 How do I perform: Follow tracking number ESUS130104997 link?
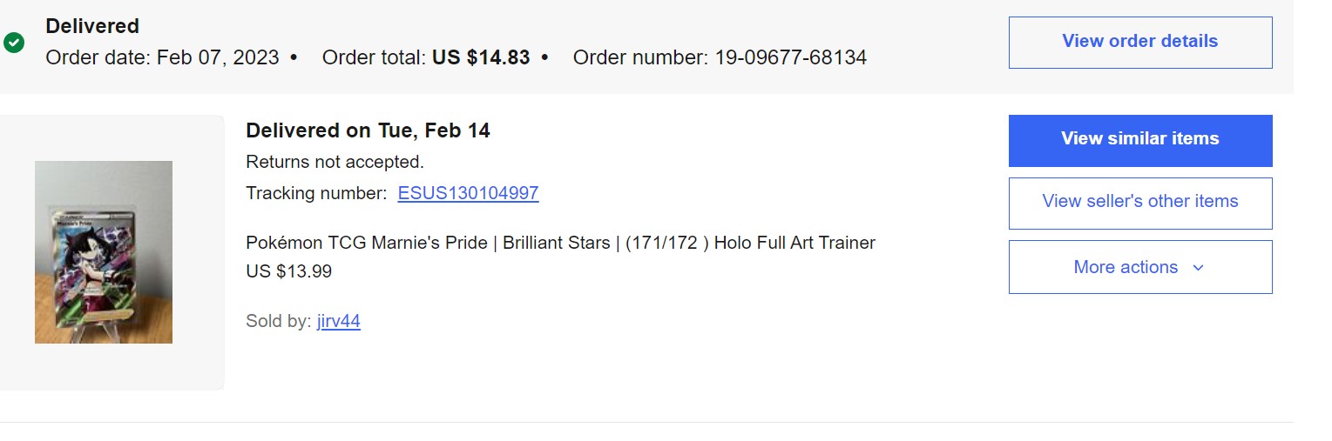pos(468,193)
